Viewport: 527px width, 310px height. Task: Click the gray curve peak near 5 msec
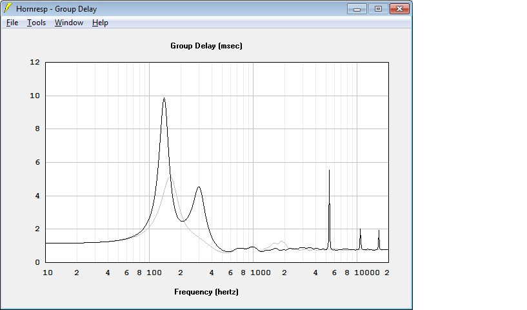[x=170, y=176]
